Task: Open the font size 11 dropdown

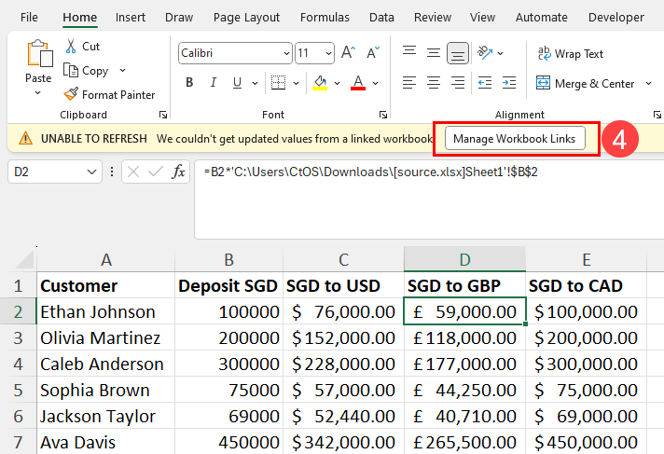Action: pos(328,53)
